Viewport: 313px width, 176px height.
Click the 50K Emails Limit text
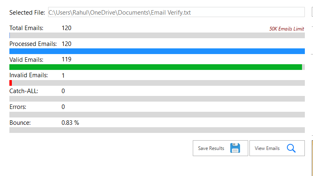(x=287, y=29)
